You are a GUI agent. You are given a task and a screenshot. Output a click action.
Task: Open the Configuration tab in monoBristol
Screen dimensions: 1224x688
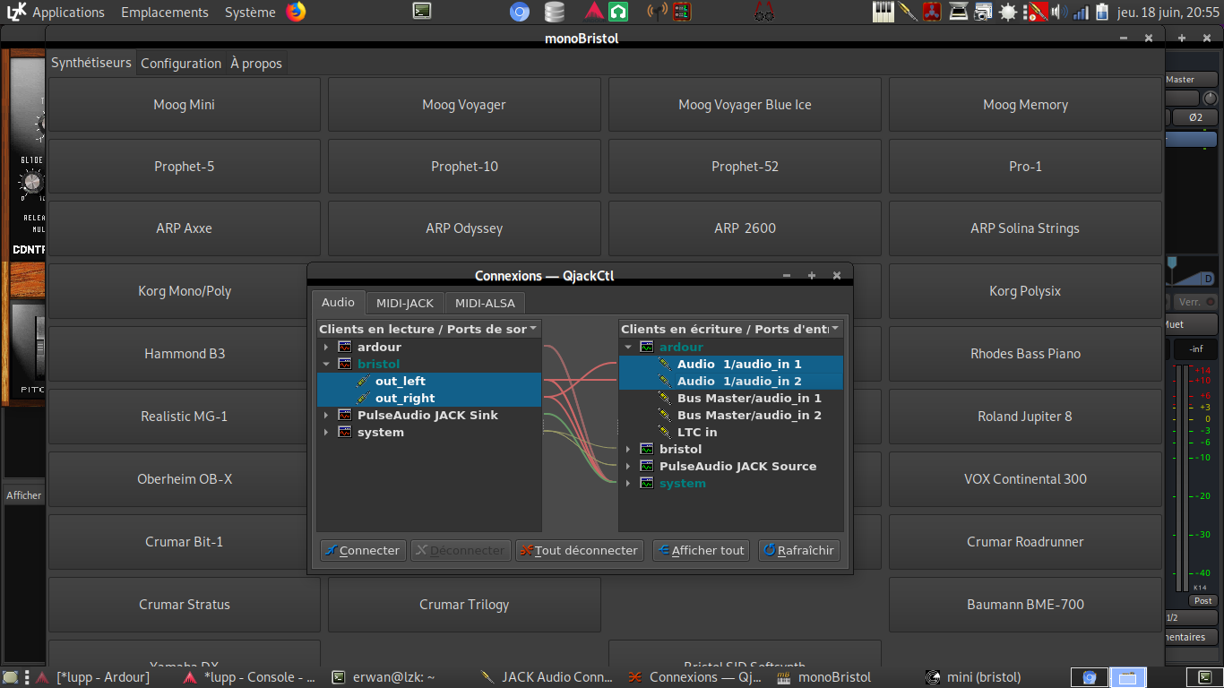point(181,64)
